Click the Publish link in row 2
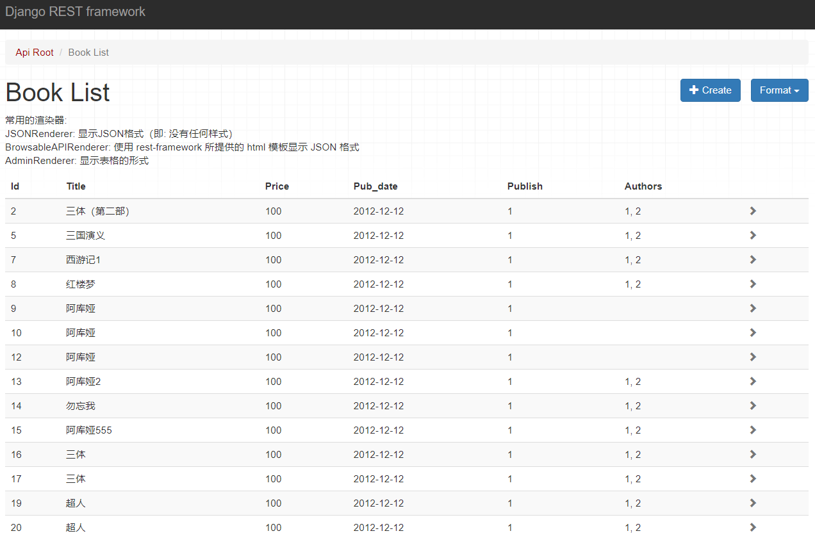Viewport: 815px width, 538px height. [510, 211]
